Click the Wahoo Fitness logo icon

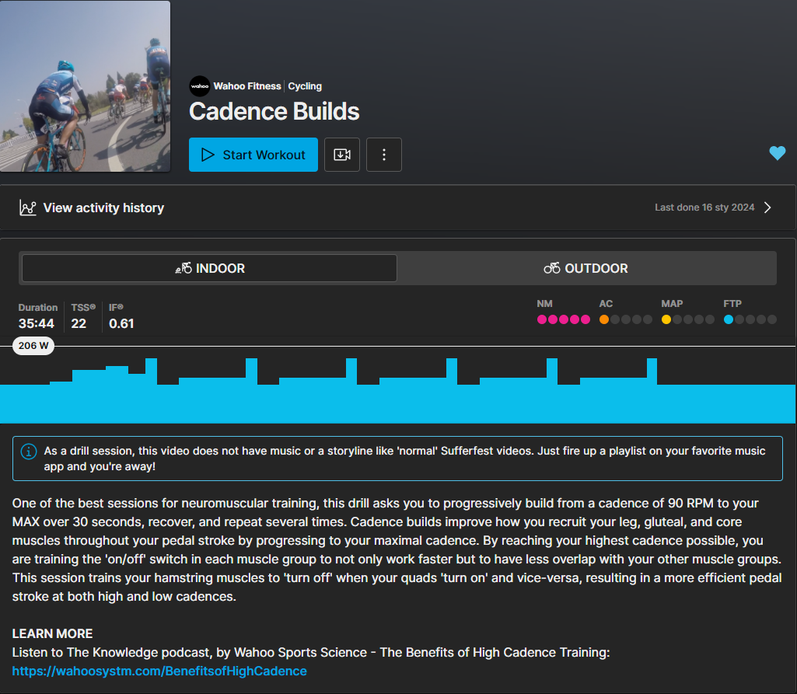199,86
